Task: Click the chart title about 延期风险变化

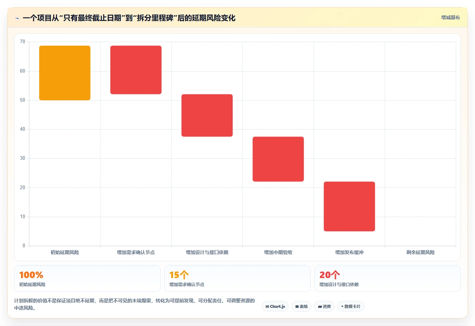Action: click(129, 18)
